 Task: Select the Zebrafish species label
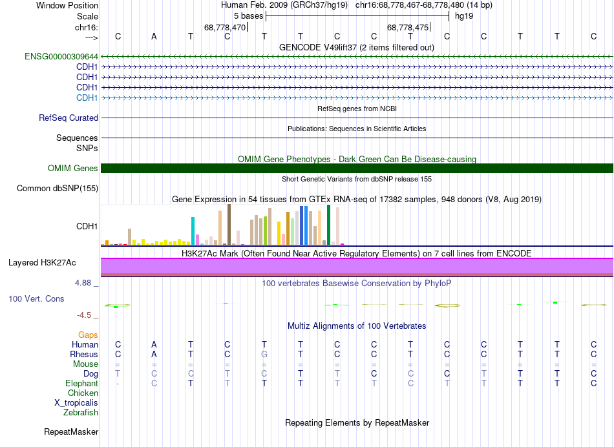pos(81,412)
